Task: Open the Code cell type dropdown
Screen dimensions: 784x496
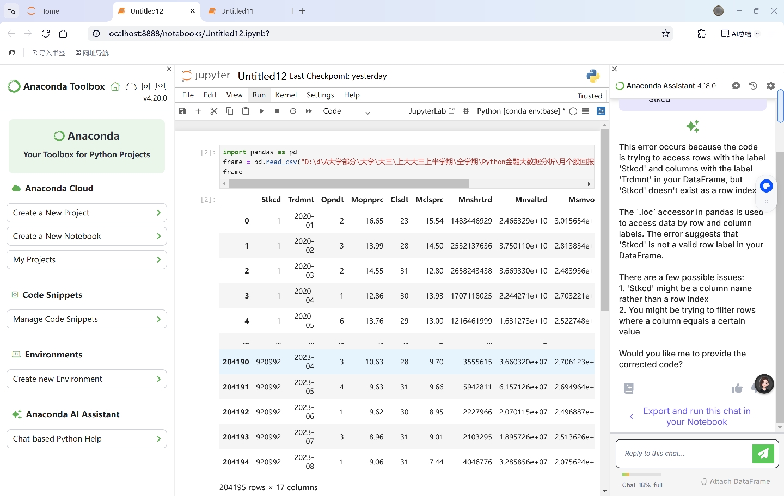Action: (346, 111)
